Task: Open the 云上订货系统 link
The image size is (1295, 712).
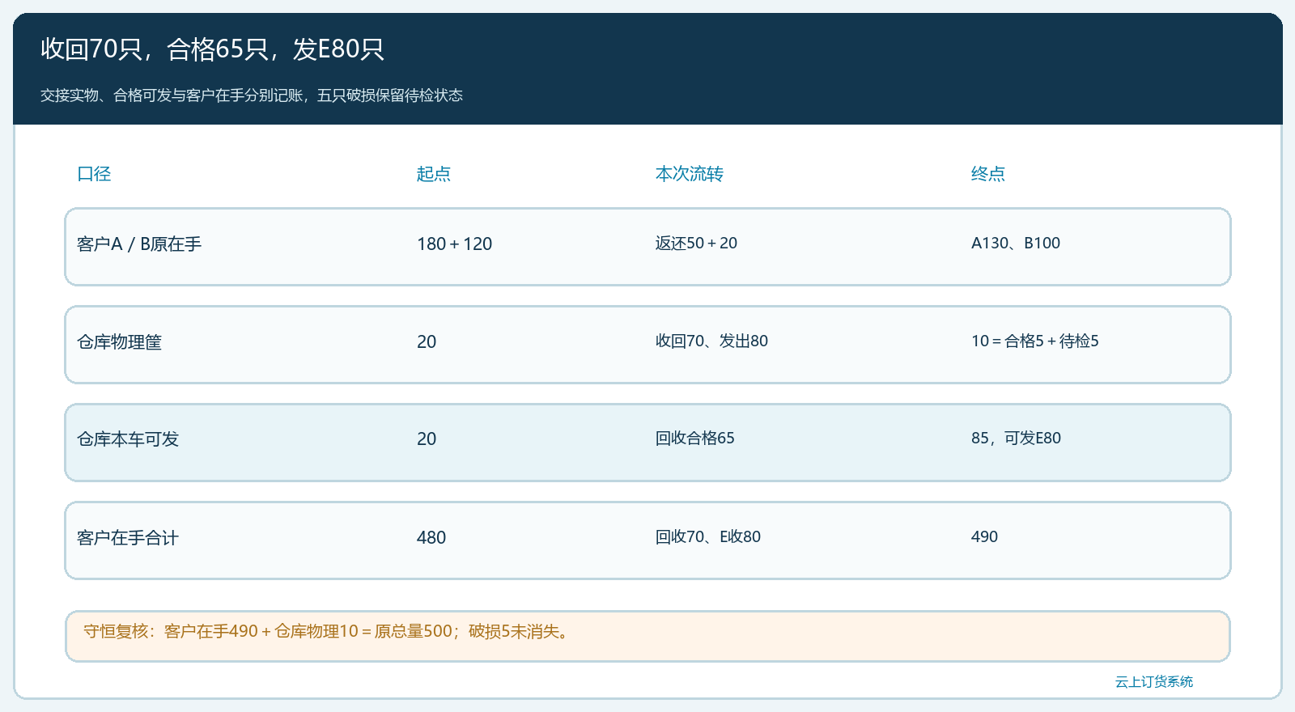Action: tap(1154, 682)
